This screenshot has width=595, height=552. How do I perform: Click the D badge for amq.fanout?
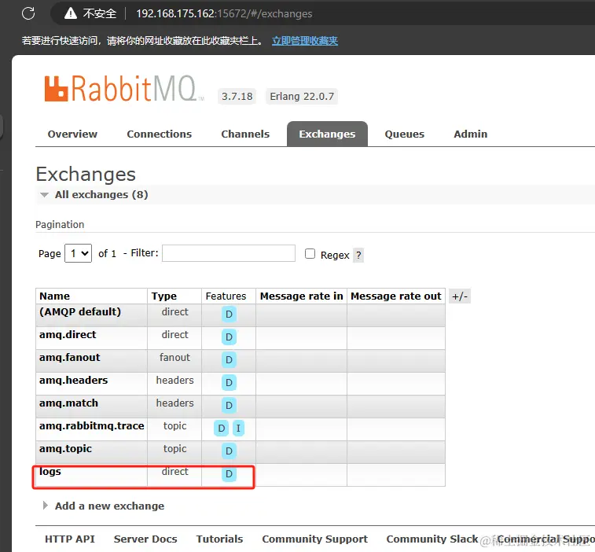point(229,360)
